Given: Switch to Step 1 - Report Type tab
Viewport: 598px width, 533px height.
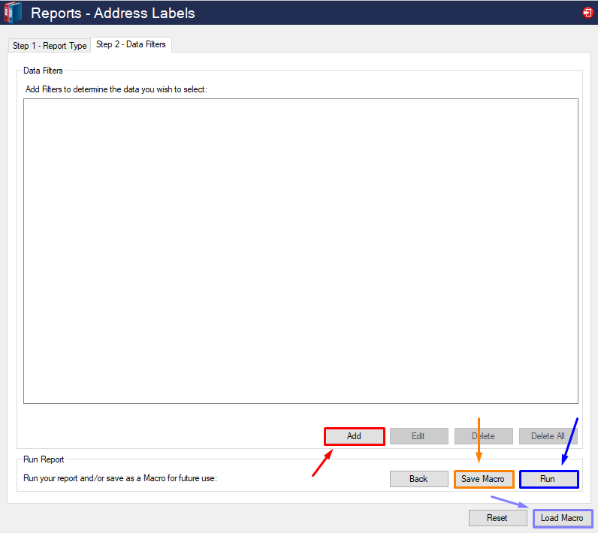Looking at the screenshot, I should [x=50, y=46].
